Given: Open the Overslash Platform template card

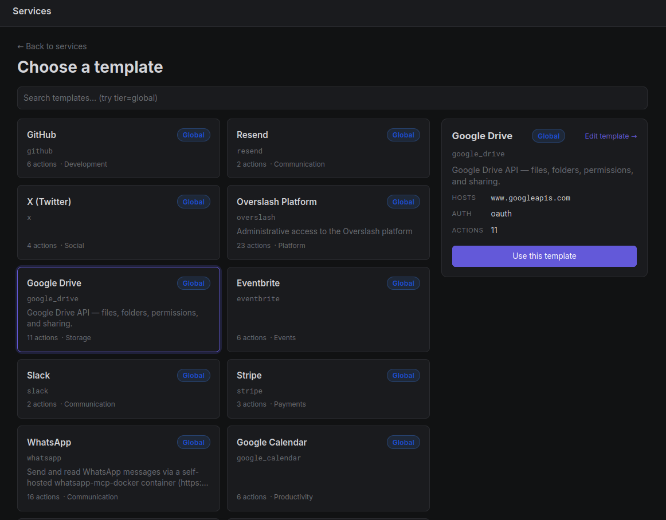Looking at the screenshot, I should coord(328,222).
